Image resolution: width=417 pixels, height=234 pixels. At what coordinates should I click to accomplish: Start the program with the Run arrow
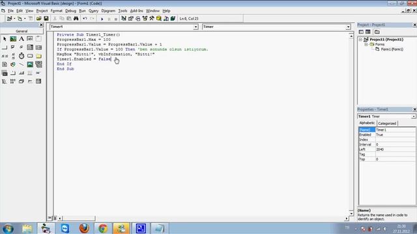click(x=102, y=19)
